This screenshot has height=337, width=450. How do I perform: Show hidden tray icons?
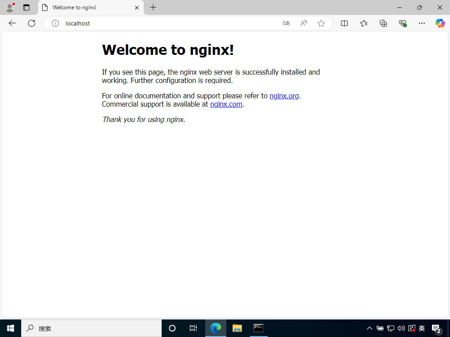(x=370, y=328)
